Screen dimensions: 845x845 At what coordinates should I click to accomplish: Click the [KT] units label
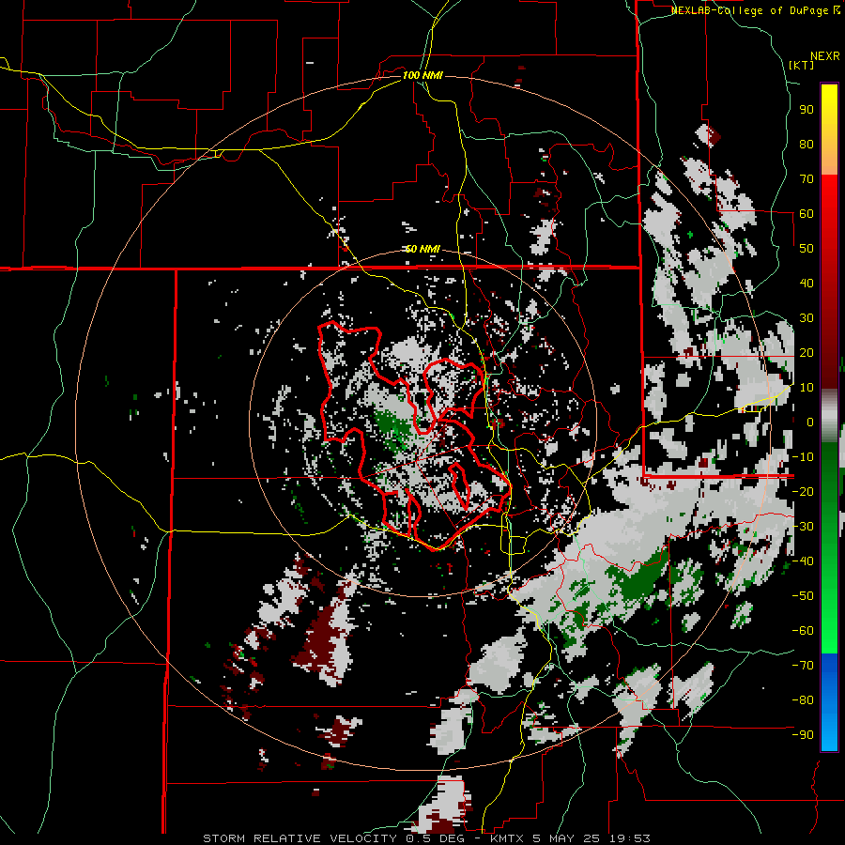pyautogui.click(x=801, y=65)
